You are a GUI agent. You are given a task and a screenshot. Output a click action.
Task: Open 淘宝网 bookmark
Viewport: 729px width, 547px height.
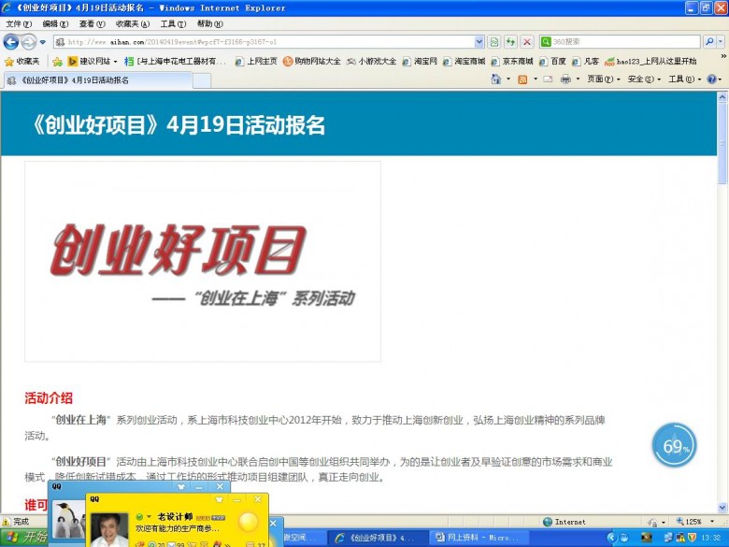coord(420,61)
